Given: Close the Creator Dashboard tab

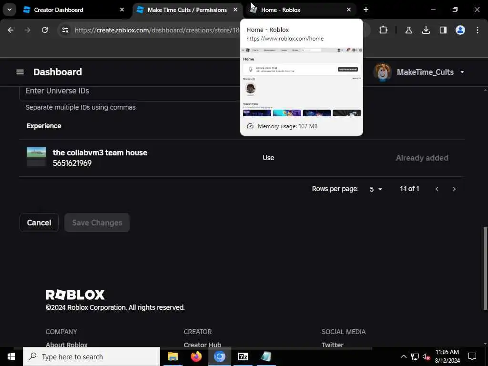Looking at the screenshot, I should (122, 10).
